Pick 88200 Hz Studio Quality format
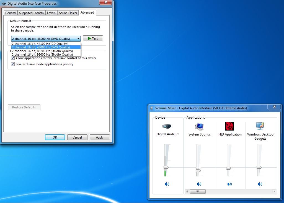Image resolution: width=284 pixels, height=203 pixels. 42,51
